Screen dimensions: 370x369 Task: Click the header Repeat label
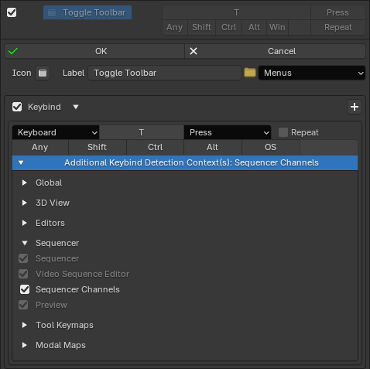tap(338, 27)
